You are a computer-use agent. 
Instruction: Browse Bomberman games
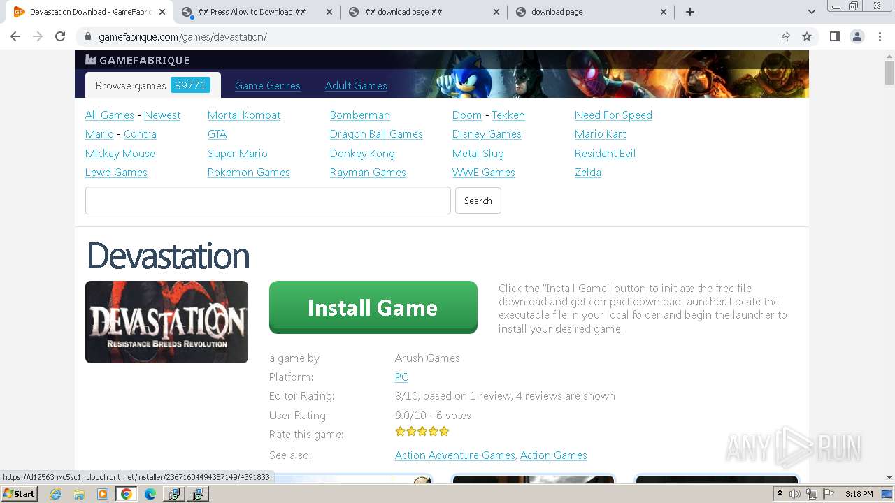(360, 115)
